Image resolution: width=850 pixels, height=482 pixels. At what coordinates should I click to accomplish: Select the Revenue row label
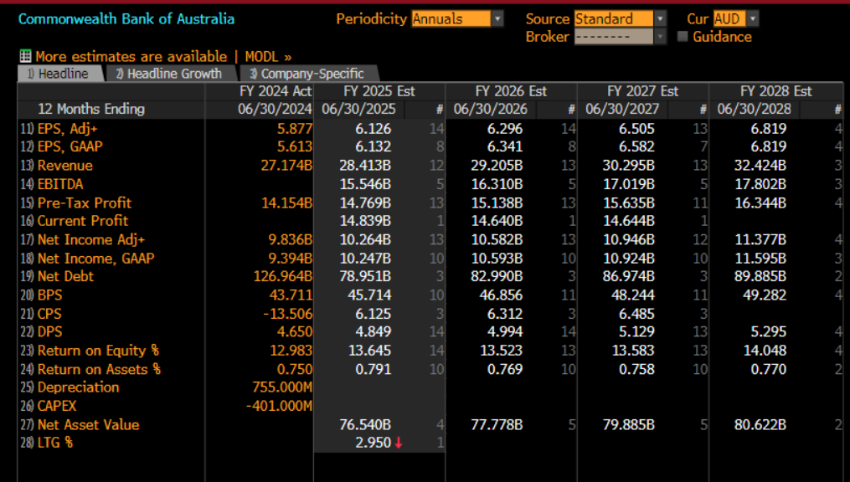[65, 166]
